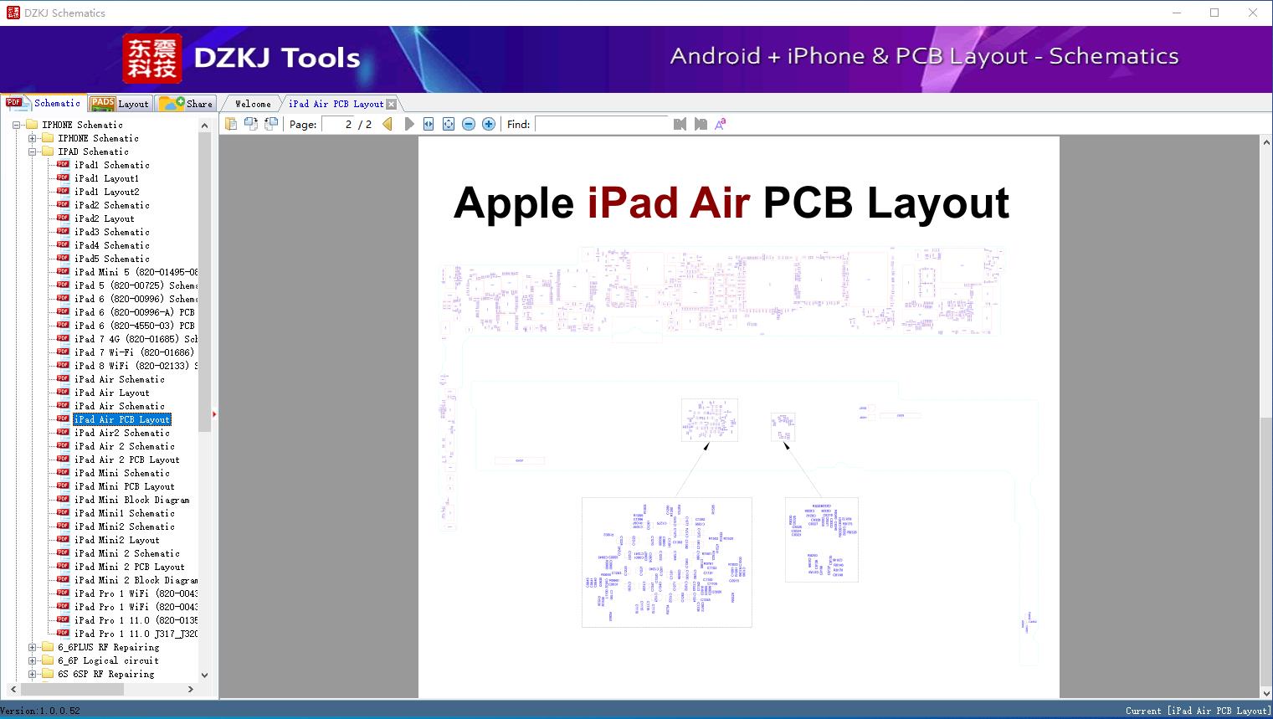
Task: Select single page view mode
Action: pyautogui.click(x=231, y=123)
